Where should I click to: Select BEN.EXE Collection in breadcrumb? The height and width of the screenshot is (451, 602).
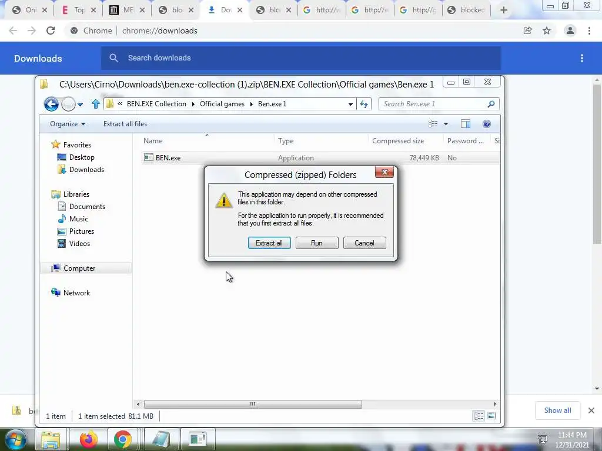pyautogui.click(x=156, y=104)
